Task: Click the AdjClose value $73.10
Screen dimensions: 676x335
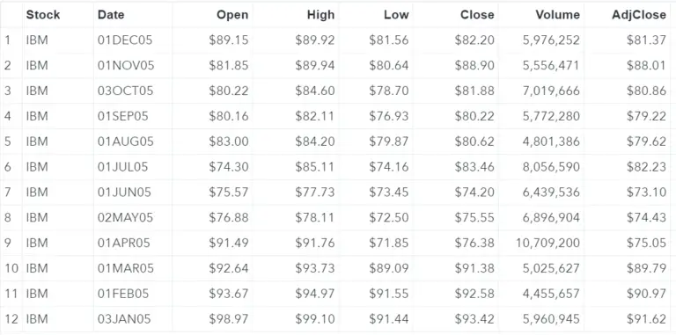Action: [646, 192]
